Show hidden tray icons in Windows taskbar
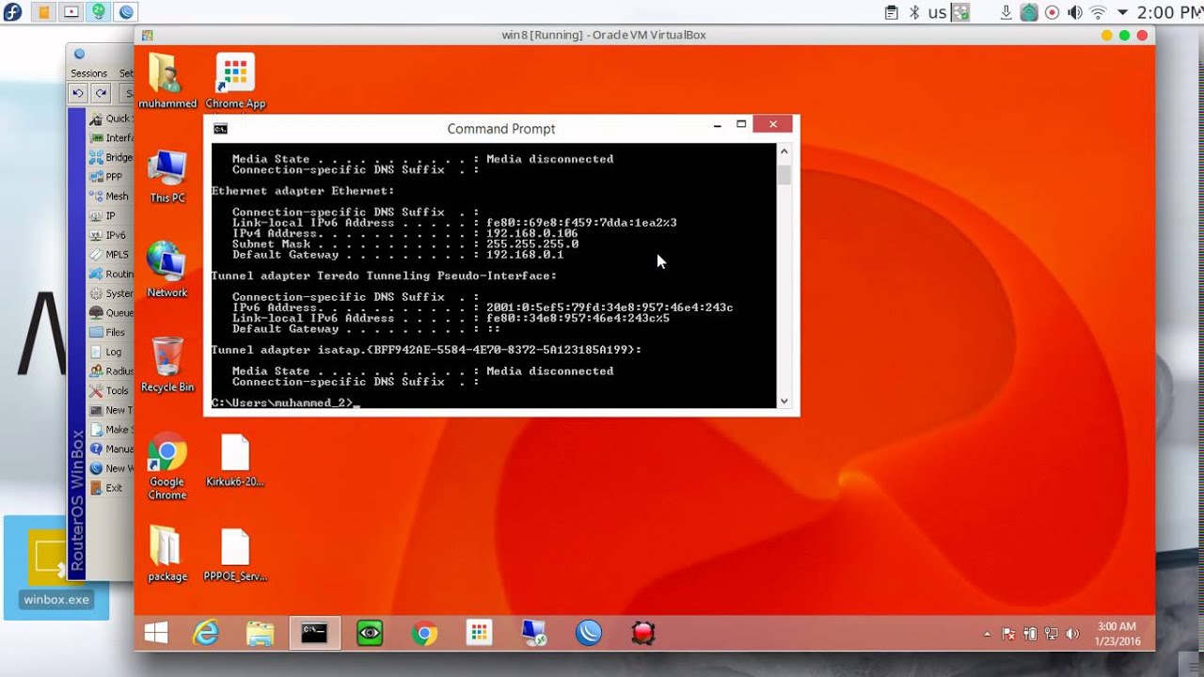The width and height of the screenshot is (1204, 677). tap(987, 635)
